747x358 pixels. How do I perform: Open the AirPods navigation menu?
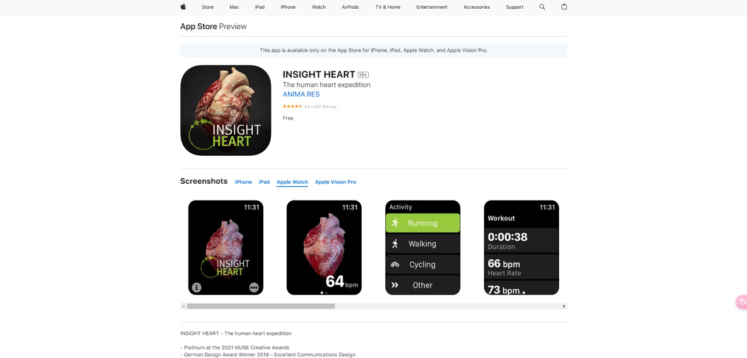[x=350, y=7]
